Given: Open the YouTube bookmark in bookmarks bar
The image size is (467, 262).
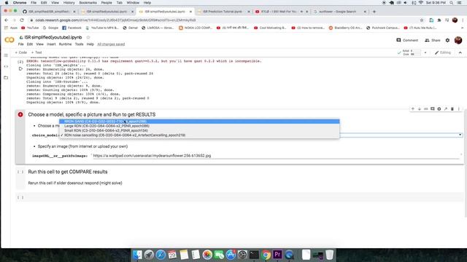Looking at the screenshot, I should point(30,28).
